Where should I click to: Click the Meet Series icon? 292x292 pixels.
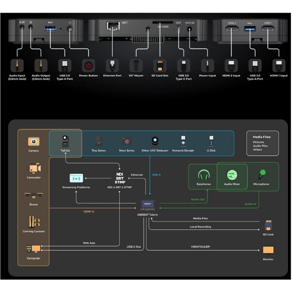coord(127,142)
